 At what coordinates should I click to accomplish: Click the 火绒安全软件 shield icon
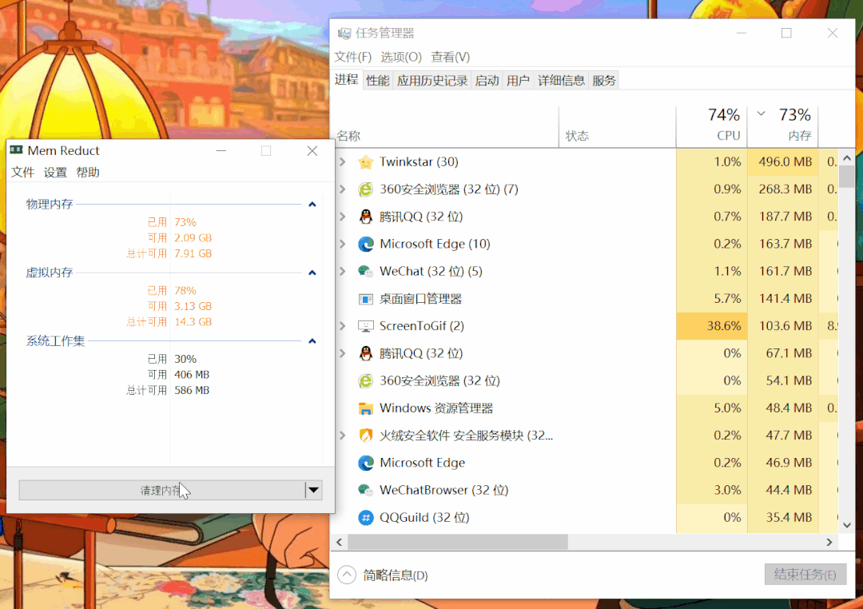[x=365, y=435]
